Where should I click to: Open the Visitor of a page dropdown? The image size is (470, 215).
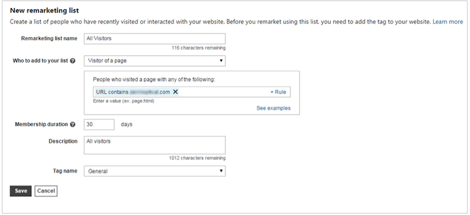pos(155,61)
